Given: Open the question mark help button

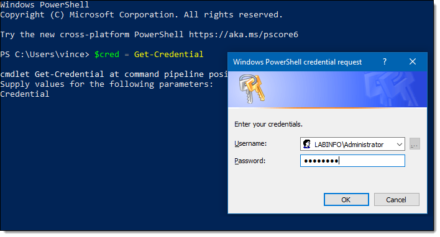Looking at the screenshot, I should click(x=385, y=61).
